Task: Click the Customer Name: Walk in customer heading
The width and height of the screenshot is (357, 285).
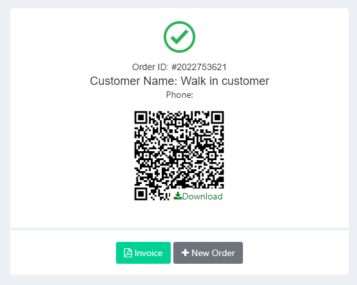Action: pos(179,81)
